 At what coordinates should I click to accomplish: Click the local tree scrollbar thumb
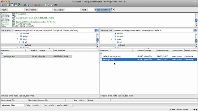point(97,40)
